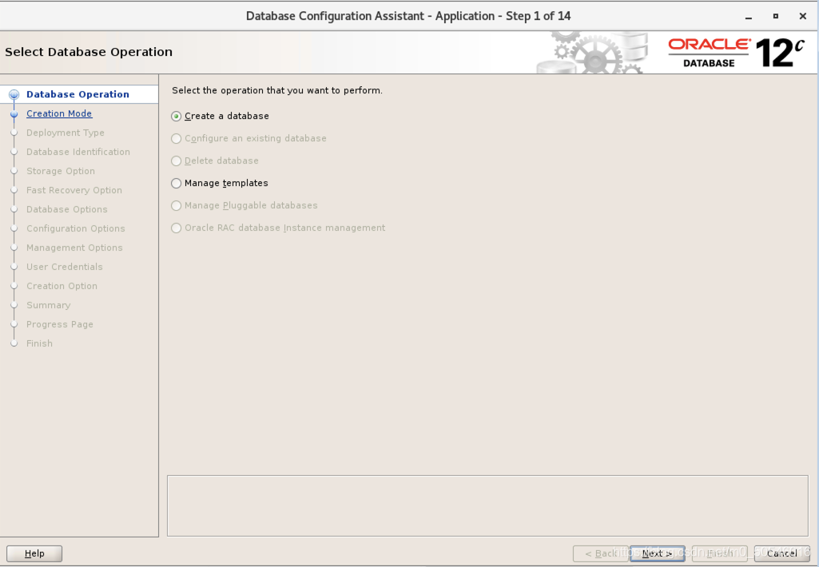Click the Deployment Type step
819x567 pixels.
click(x=66, y=133)
